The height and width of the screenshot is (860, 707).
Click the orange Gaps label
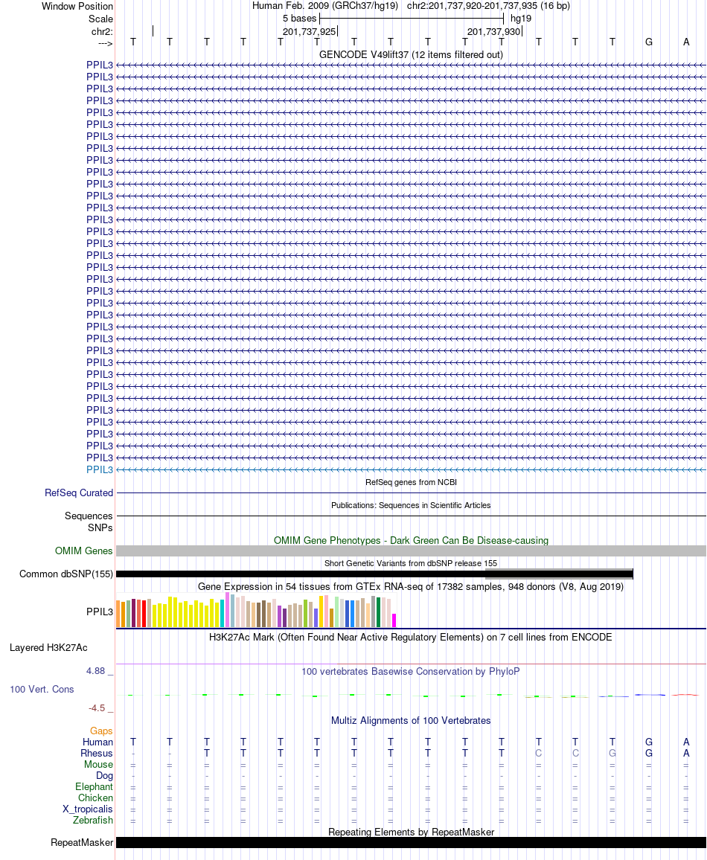101,731
